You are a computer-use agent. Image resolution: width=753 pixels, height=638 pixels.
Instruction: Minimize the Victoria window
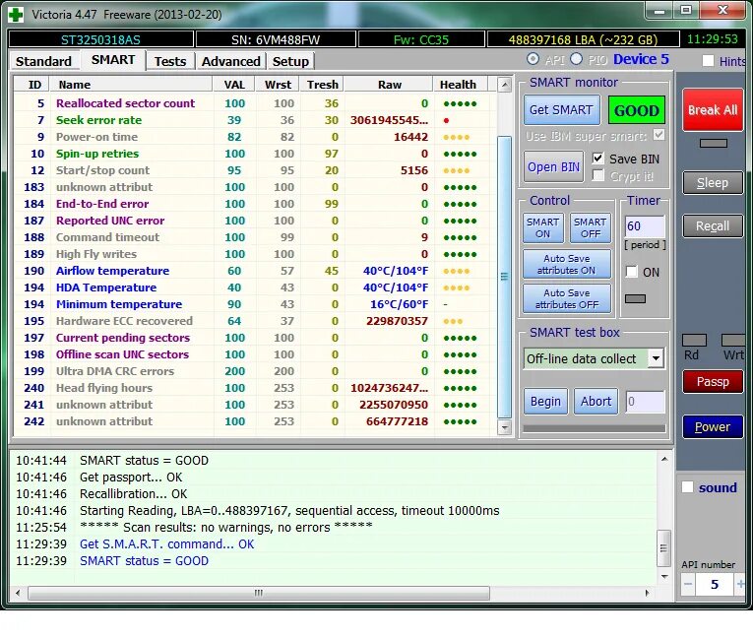659,11
